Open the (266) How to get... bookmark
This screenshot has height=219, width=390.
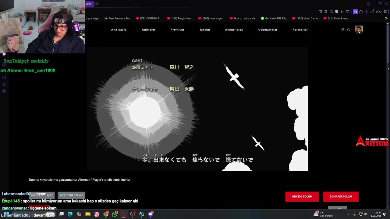click(211, 18)
